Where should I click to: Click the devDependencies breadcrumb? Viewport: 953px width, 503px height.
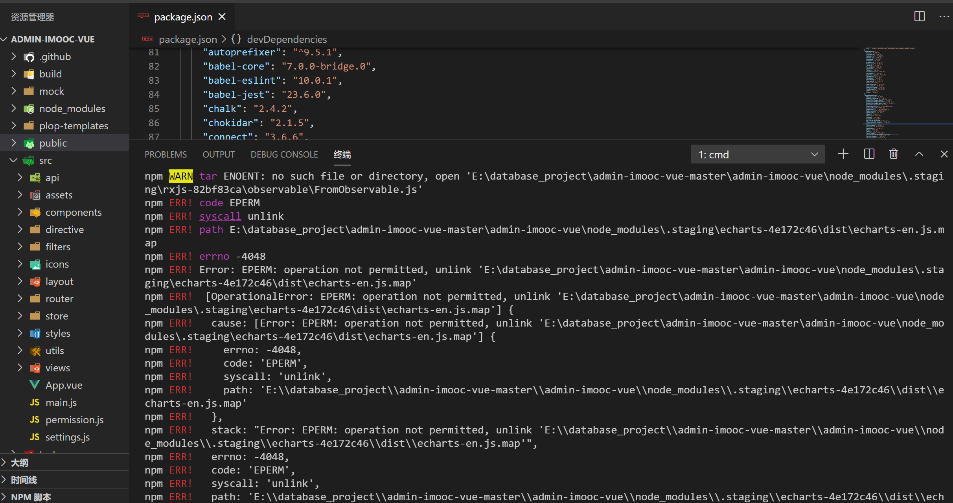[x=287, y=39]
